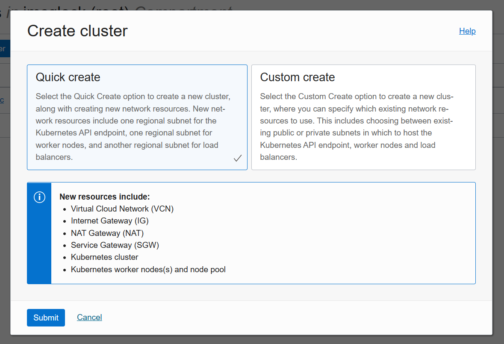Click the Service Gateway (SGW) item
504x344 pixels.
point(115,245)
